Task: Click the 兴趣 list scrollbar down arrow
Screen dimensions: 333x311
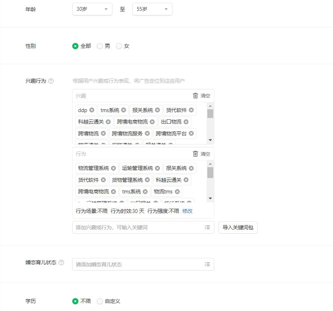Action: [x=210, y=140]
